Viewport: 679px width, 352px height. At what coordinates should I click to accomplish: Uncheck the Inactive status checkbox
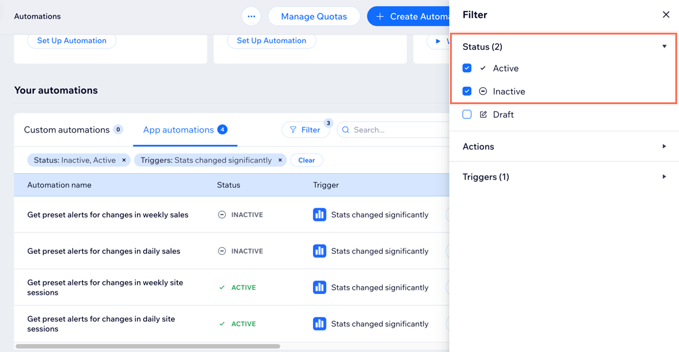coord(467,91)
